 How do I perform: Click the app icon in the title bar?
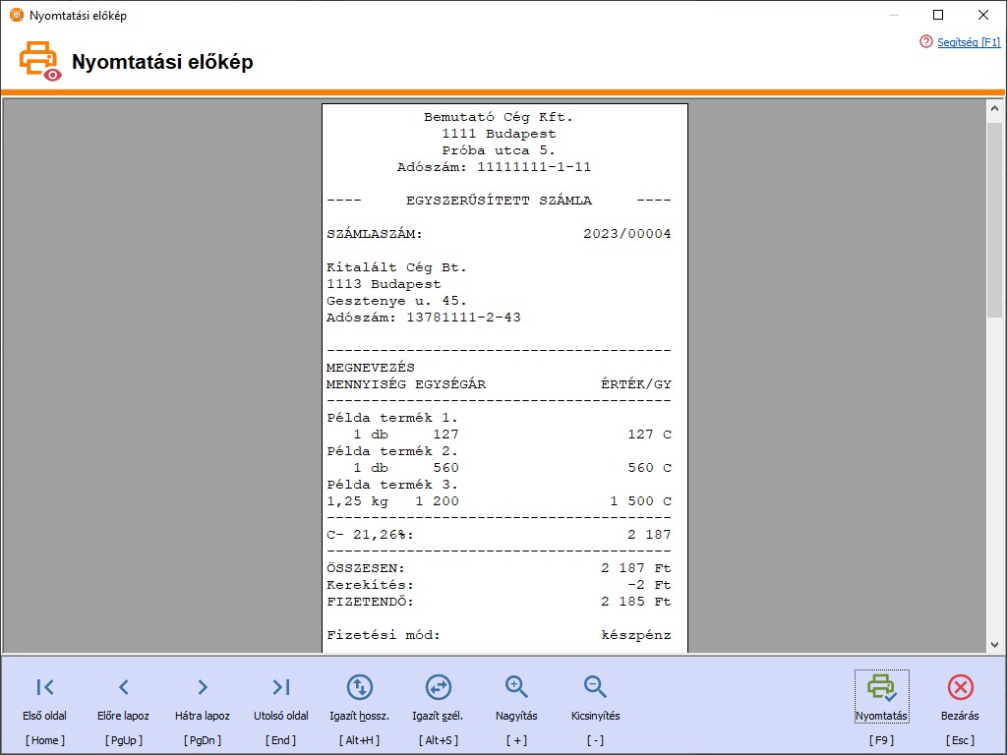(16, 16)
